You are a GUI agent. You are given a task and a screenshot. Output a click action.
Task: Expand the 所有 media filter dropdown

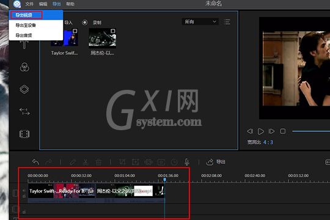[200, 21]
